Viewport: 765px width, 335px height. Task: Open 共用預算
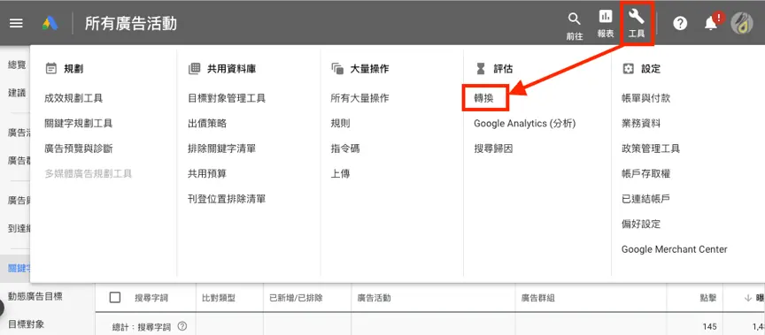(x=207, y=173)
